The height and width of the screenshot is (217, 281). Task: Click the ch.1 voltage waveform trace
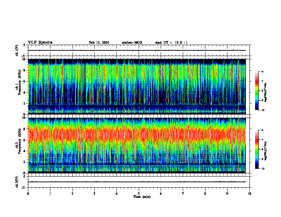137,50
